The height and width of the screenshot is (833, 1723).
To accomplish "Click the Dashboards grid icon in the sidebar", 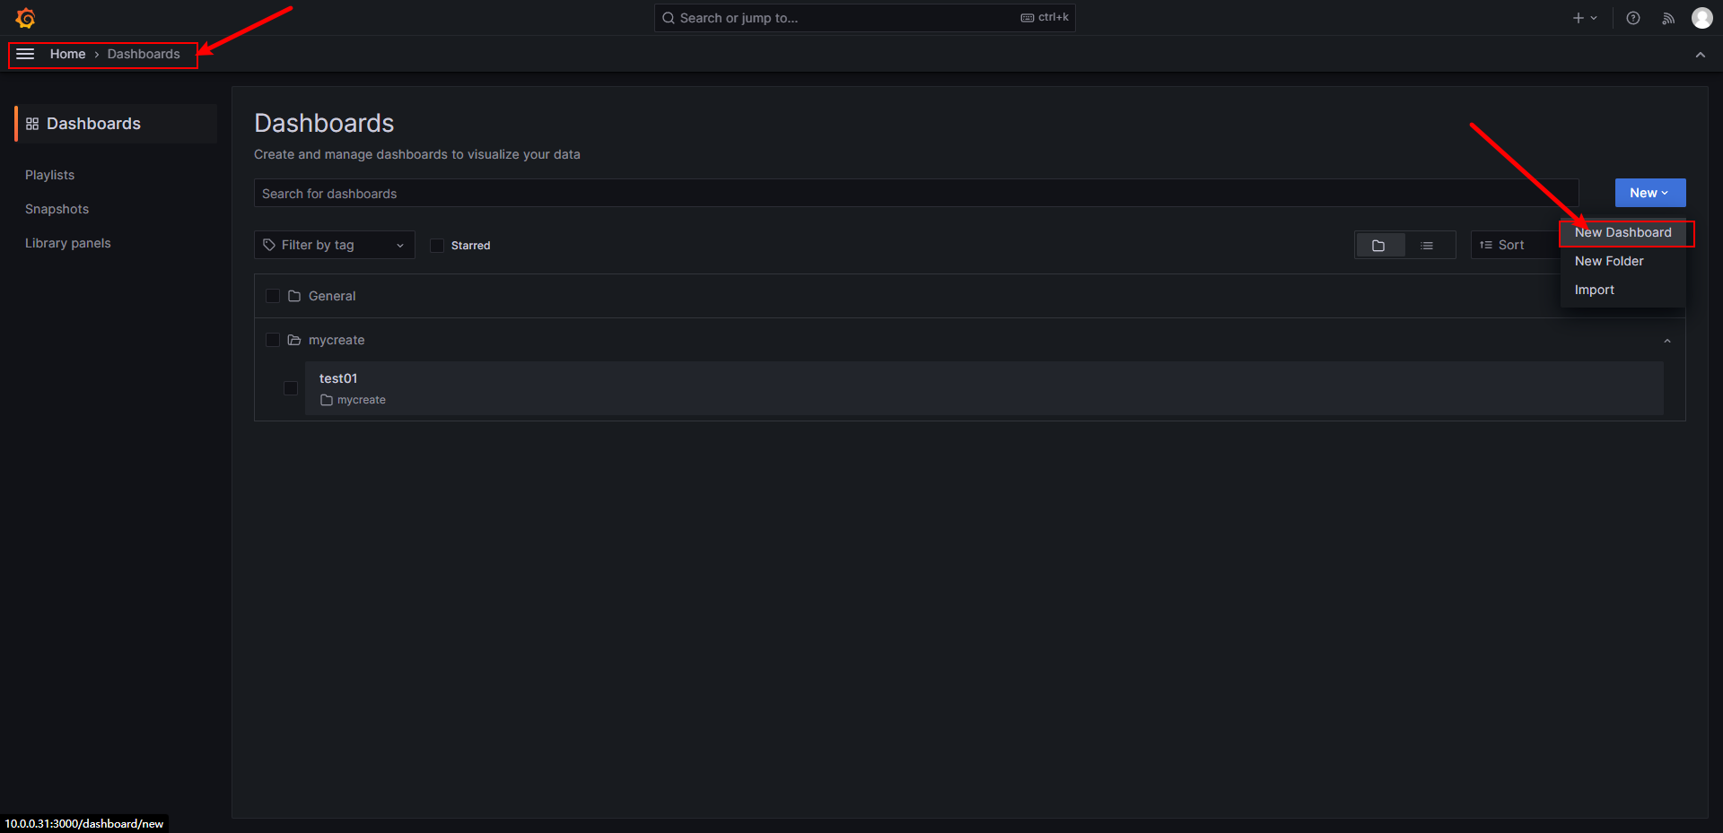I will click(x=32, y=124).
